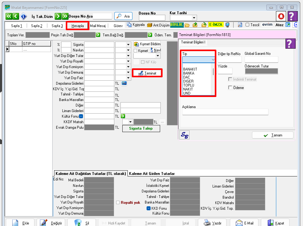Screen dimensions: 303x226
Task: Expand the Kur Tarihi date dropdown
Action: [194, 18]
